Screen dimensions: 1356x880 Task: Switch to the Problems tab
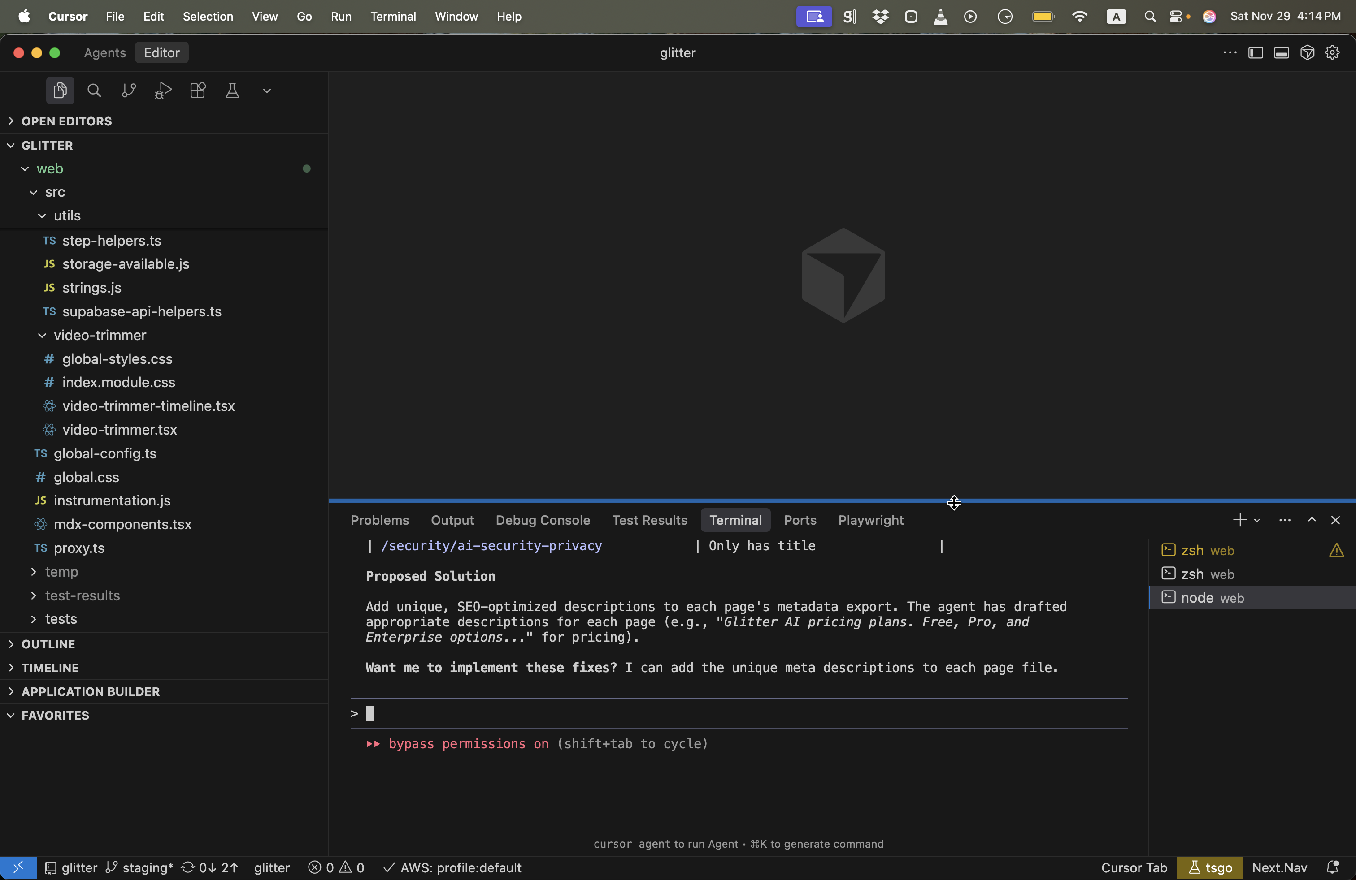pyautogui.click(x=379, y=520)
